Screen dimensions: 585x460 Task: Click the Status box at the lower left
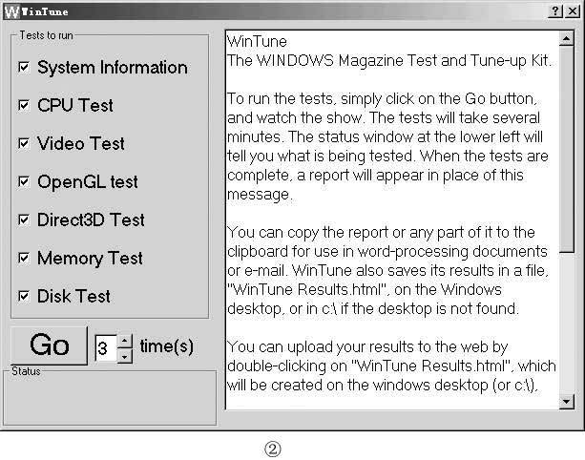click(110, 396)
